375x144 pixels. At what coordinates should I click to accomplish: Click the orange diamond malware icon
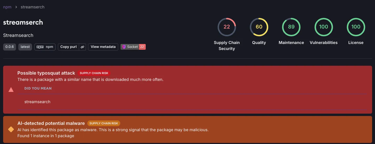(x=11, y=129)
